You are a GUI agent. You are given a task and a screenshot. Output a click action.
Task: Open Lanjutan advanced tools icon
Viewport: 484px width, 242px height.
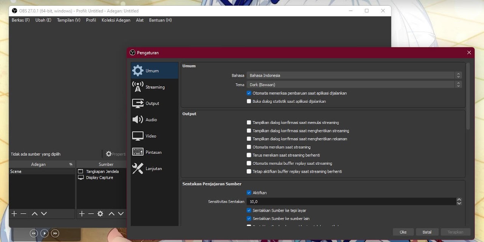pos(138,168)
